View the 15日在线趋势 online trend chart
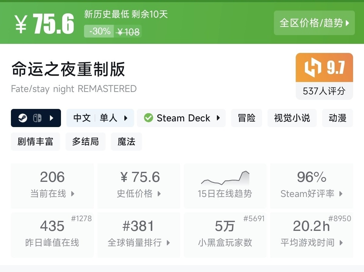 coord(225,185)
